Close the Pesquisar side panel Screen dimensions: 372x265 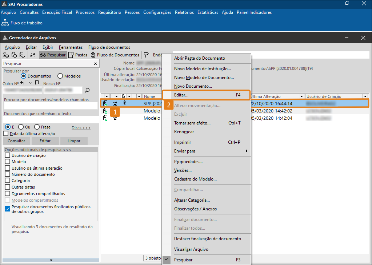coord(95,64)
